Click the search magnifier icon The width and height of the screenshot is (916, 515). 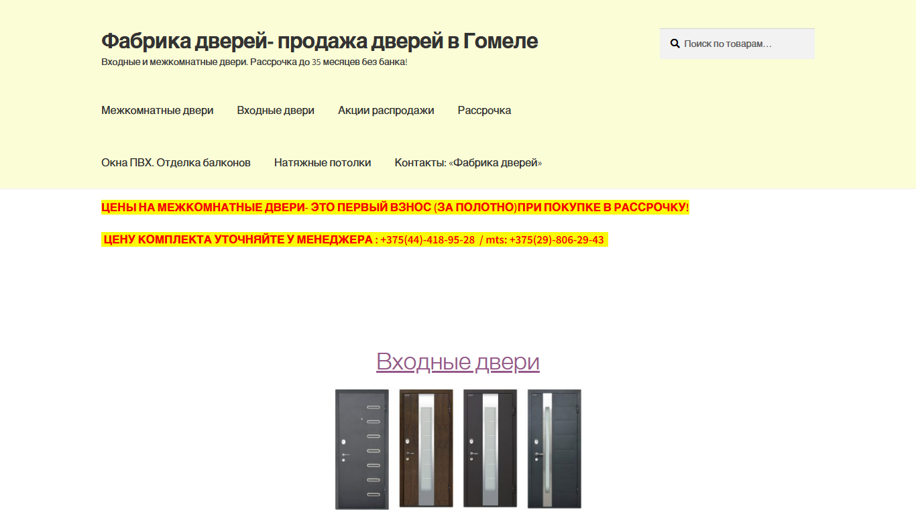tap(675, 44)
